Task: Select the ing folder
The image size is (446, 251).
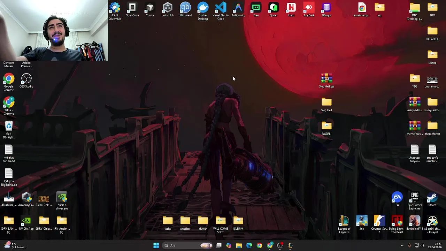Action: pyautogui.click(x=379, y=10)
